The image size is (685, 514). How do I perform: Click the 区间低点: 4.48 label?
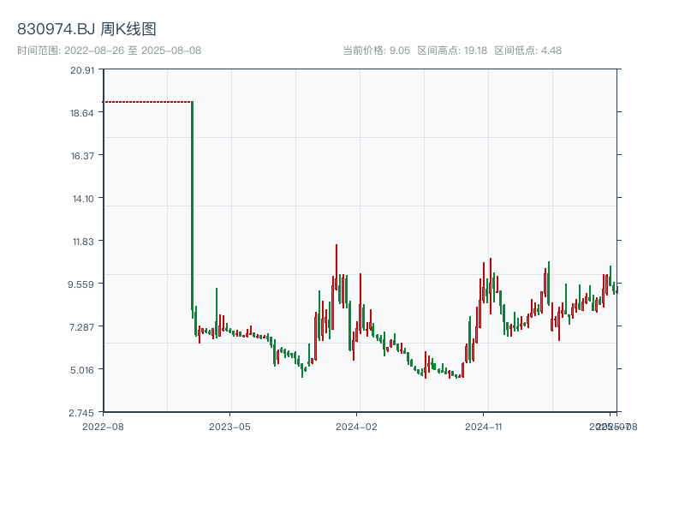coord(528,51)
